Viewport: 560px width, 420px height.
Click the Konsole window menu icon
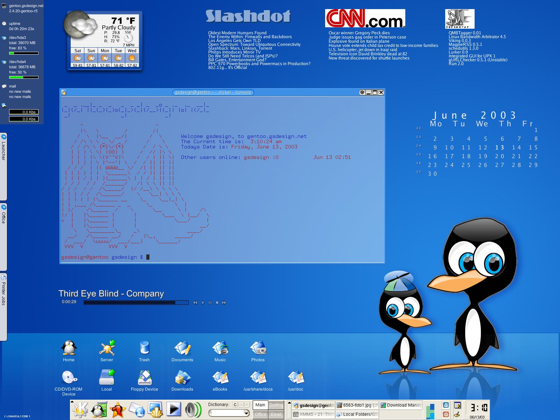64,92
